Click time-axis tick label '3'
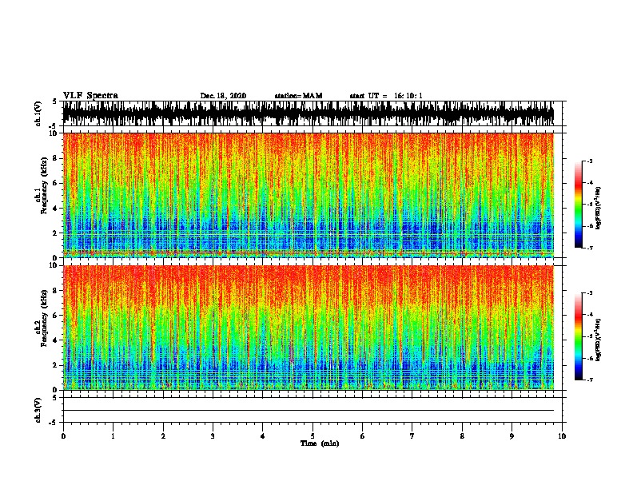The image size is (633, 489). 213,436
